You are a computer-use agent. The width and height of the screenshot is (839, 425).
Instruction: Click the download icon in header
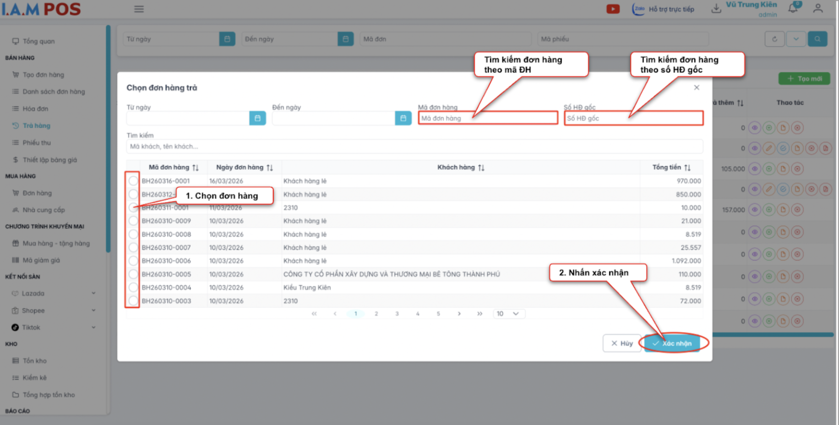coord(716,9)
